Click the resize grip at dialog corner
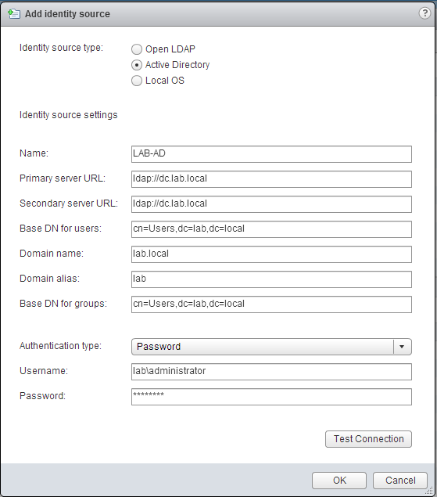 click(x=428, y=490)
